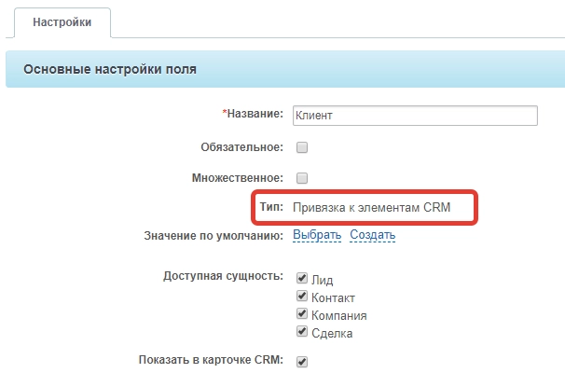Enable the Обязательное checkbox

[x=302, y=147]
